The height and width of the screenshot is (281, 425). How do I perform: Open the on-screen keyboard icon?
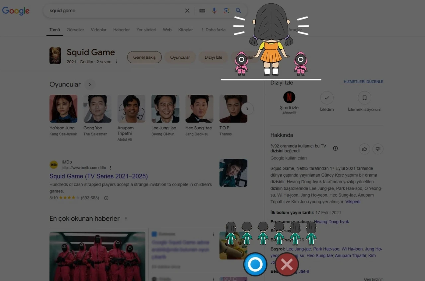[x=202, y=11]
